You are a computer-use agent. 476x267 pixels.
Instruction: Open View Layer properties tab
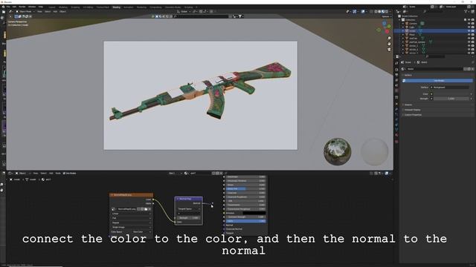click(x=396, y=80)
